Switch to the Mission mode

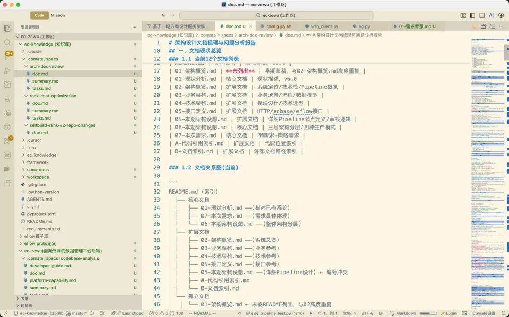(58, 15)
